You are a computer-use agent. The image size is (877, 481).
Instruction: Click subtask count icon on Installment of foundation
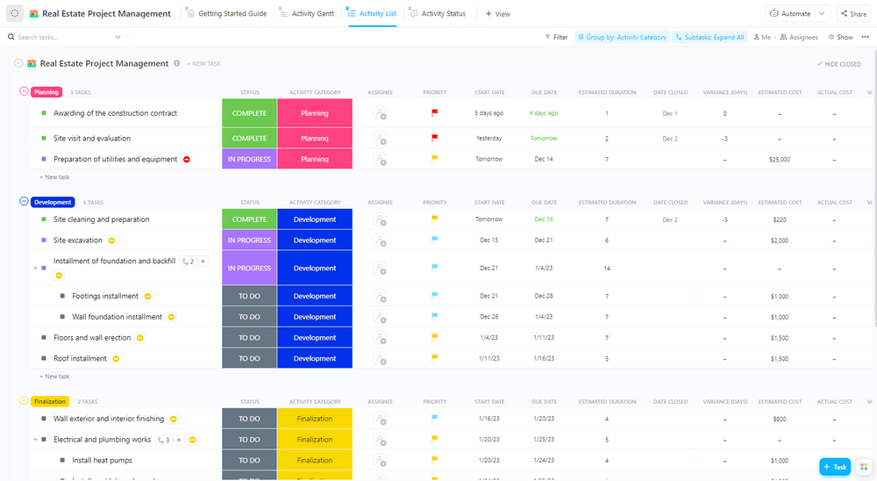click(188, 262)
